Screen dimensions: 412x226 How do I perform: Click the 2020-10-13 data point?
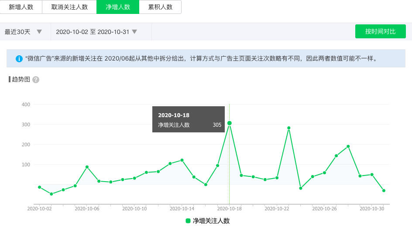point(170,164)
